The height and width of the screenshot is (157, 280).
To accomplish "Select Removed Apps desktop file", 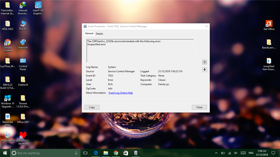I will tap(7, 120).
